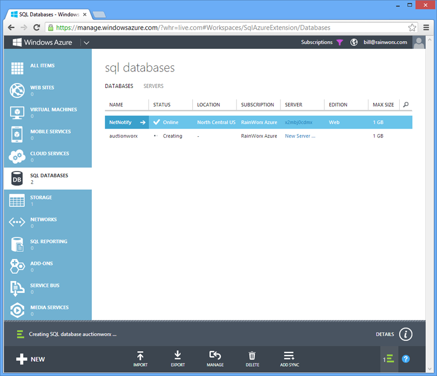Open All Items grid icon in sidebar
Viewport: 437px width, 376px height.
[x=17, y=68]
